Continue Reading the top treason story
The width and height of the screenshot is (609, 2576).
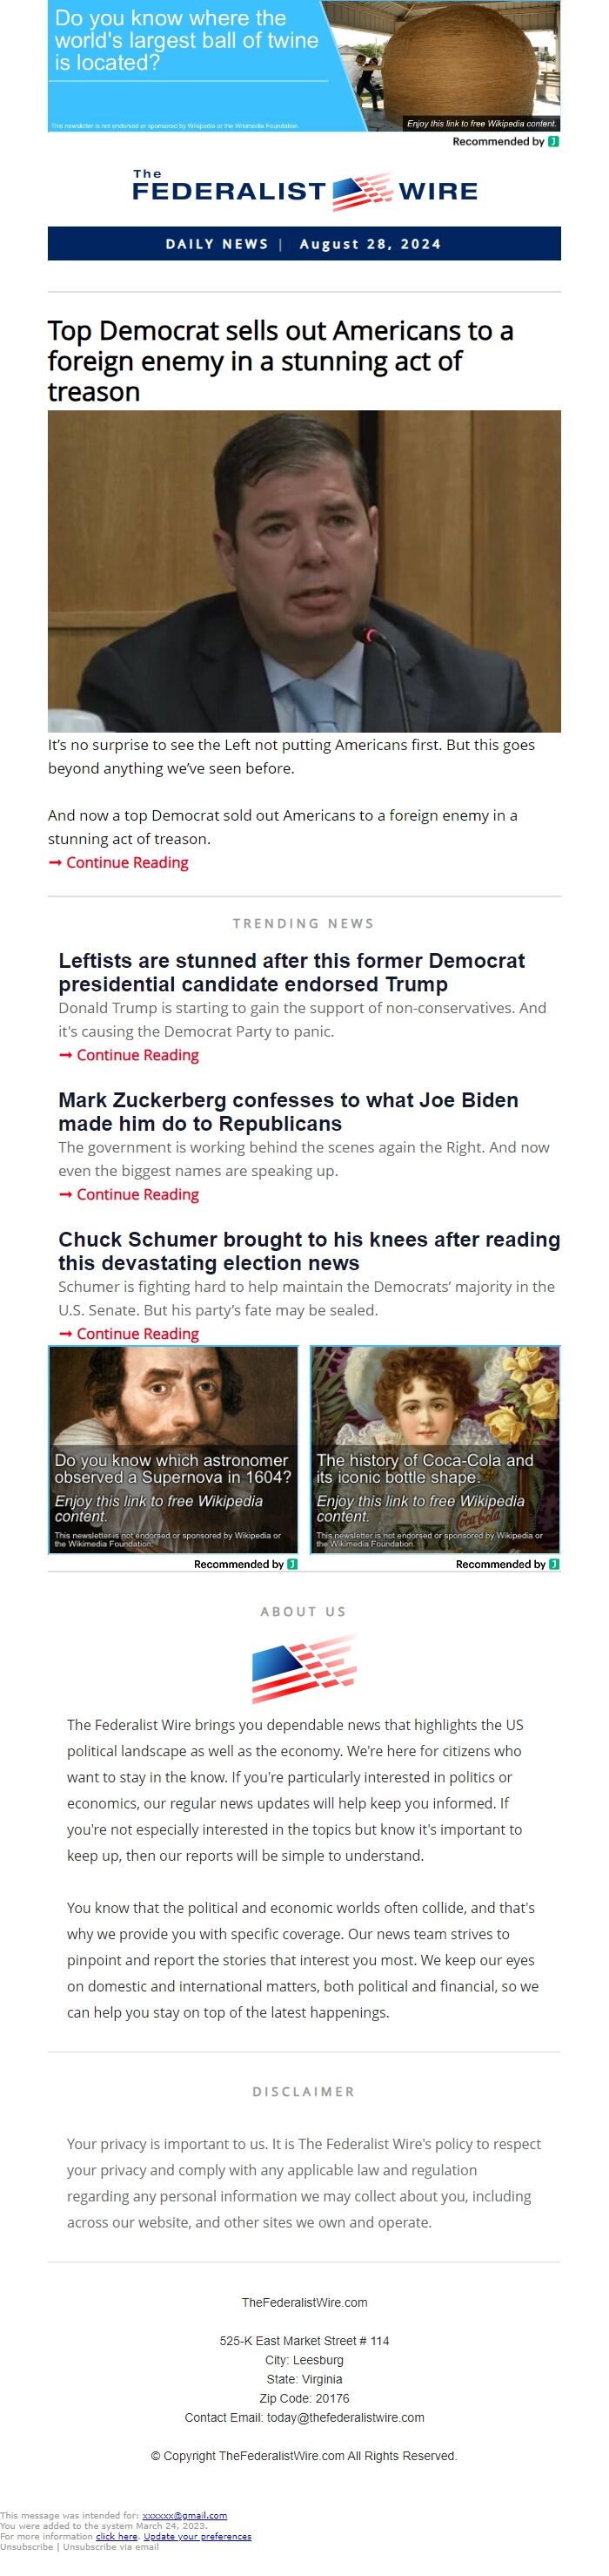(x=127, y=863)
